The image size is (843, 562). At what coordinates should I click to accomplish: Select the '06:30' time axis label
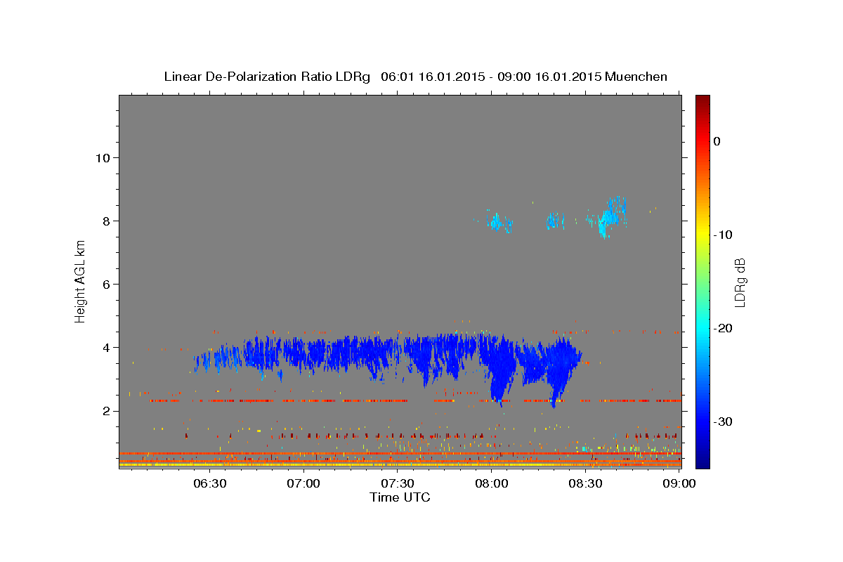point(209,483)
